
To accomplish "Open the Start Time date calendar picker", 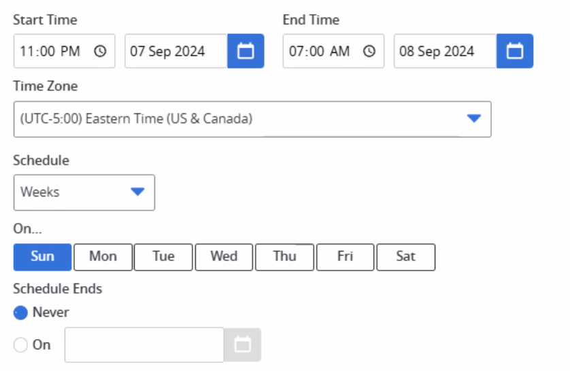I will 246,52.
